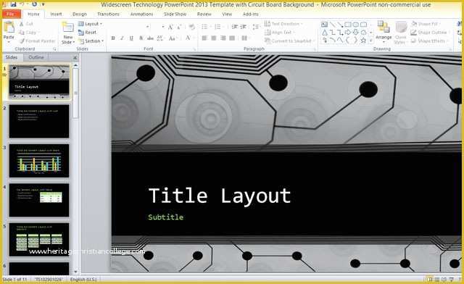Select the Text Box shape

click(324, 25)
